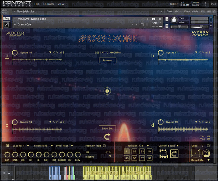Click previous snapshot arrow for Drama Cue
This screenshot has height=181, width=218.
tap(133, 25)
